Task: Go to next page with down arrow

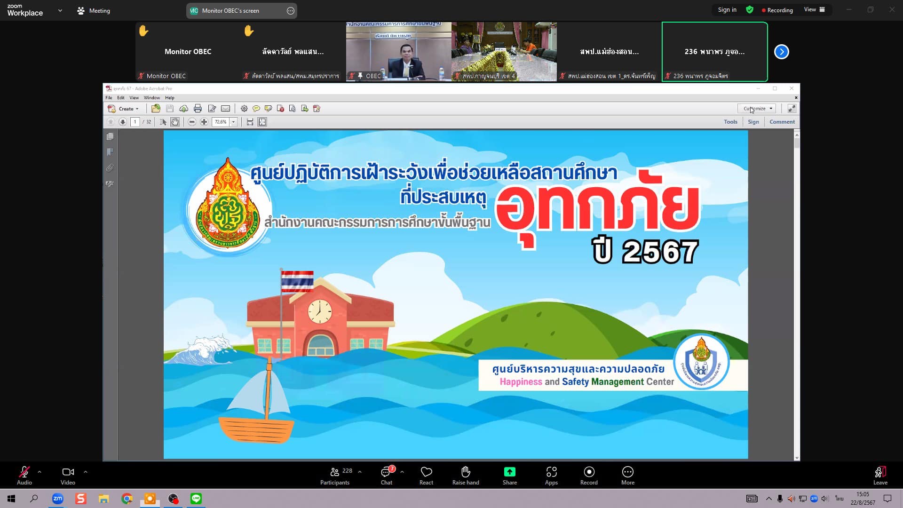Action: pyautogui.click(x=123, y=122)
